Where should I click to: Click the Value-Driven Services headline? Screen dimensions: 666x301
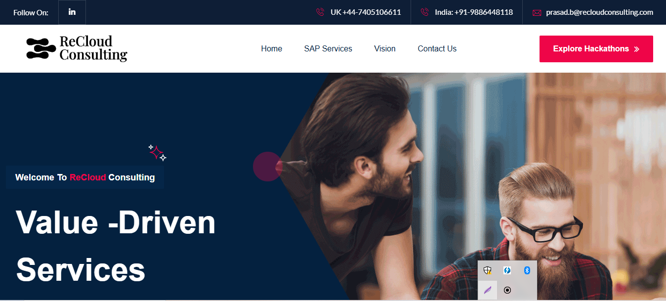116,246
